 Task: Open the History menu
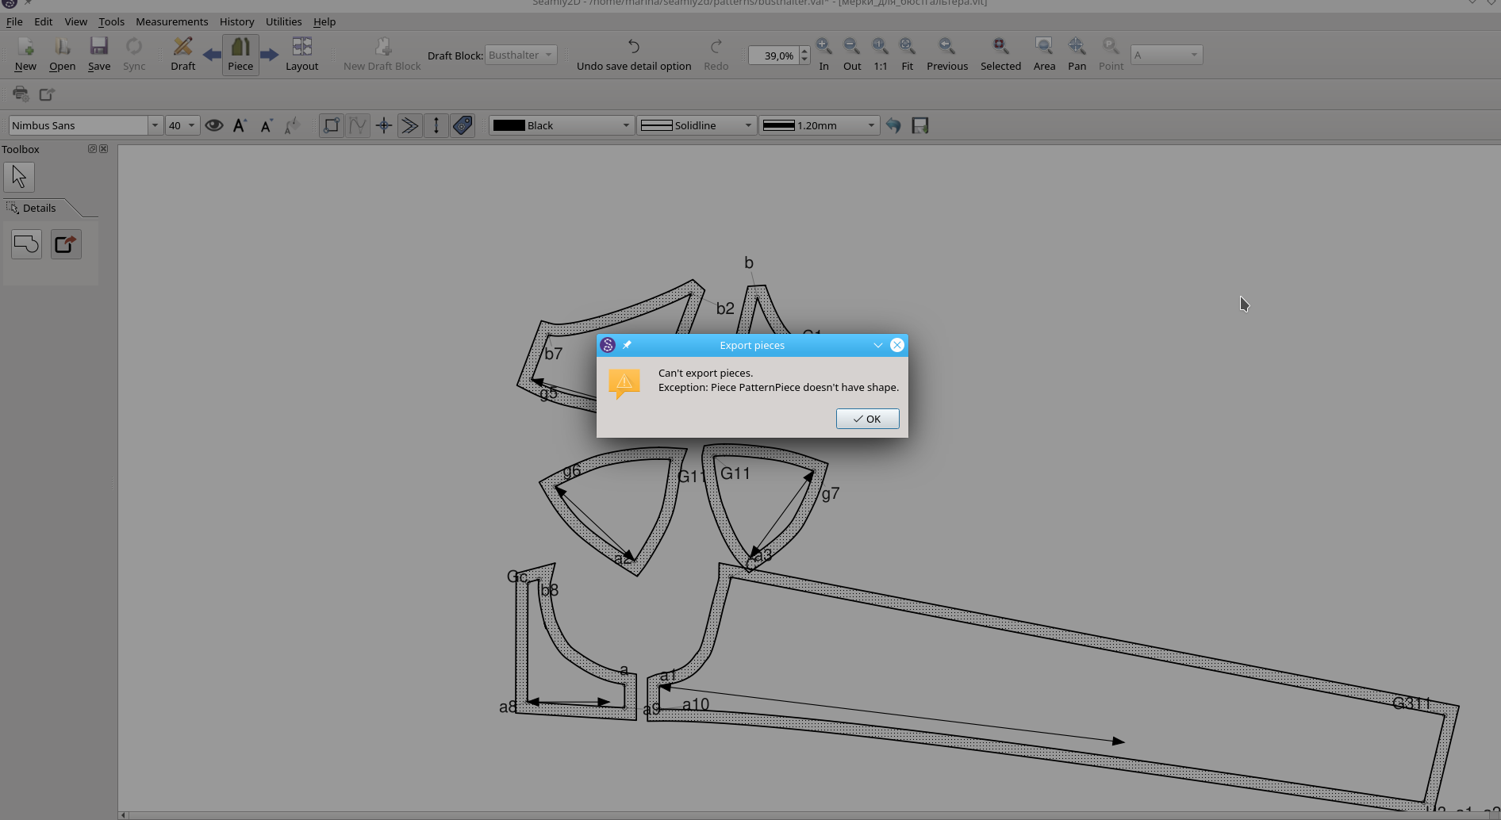(x=236, y=21)
